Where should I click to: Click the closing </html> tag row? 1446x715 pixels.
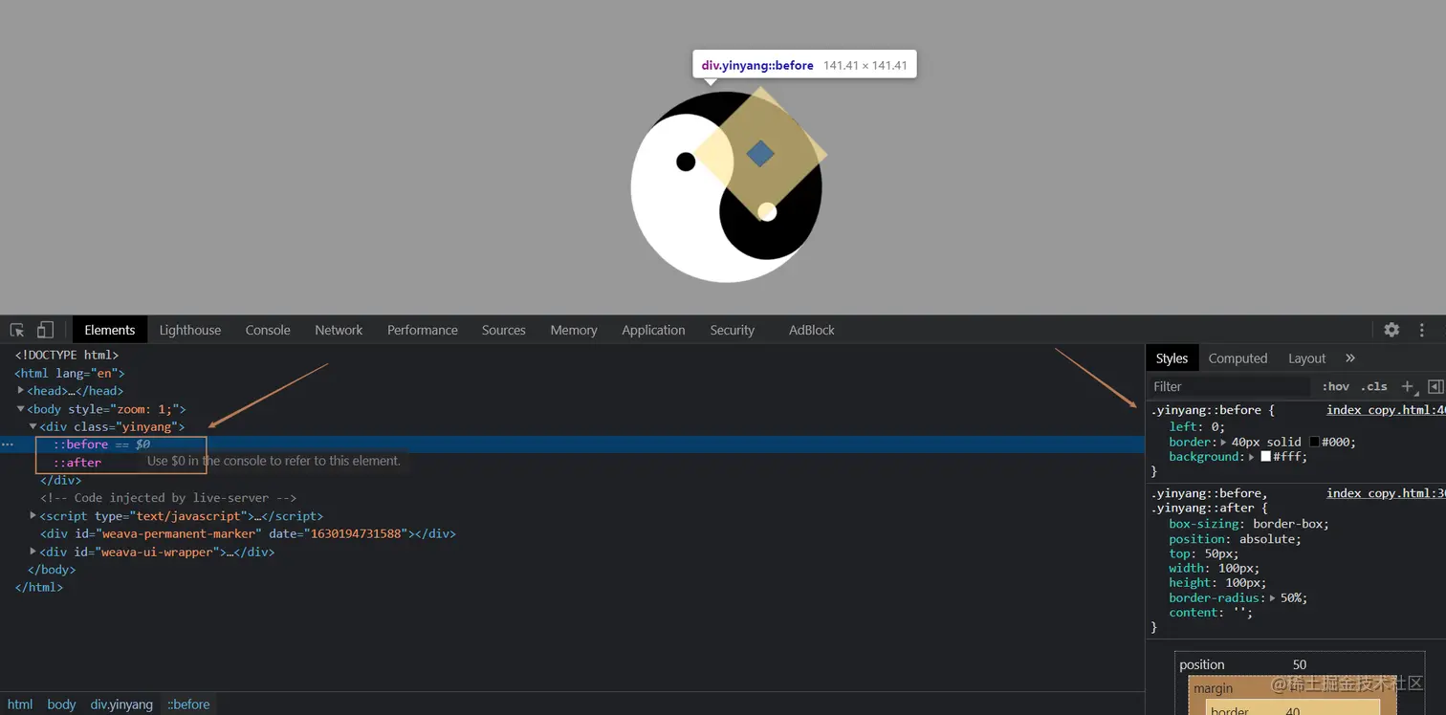click(x=39, y=587)
